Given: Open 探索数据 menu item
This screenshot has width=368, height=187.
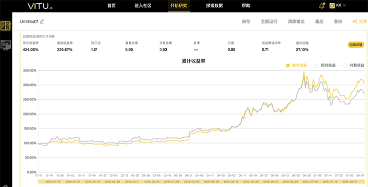Looking at the screenshot, I should point(214,5).
